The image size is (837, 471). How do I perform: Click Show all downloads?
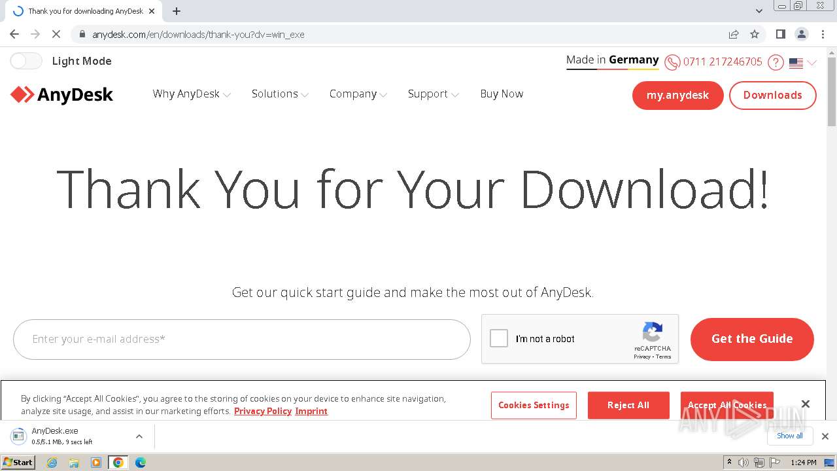[x=790, y=436]
